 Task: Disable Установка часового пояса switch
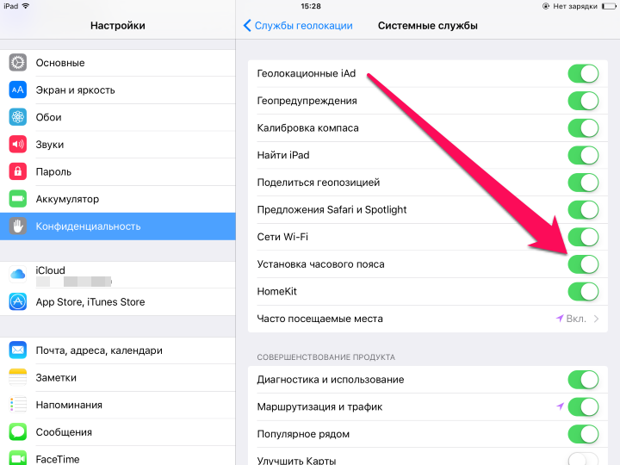(583, 264)
